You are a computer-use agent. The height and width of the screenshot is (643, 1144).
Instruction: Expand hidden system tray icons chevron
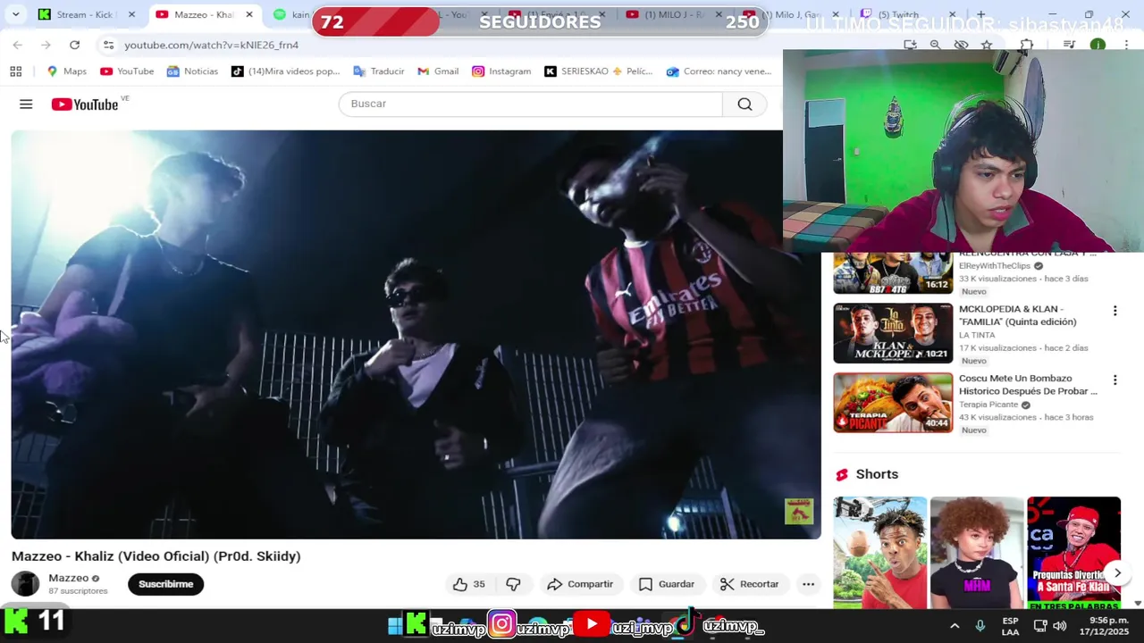[955, 626]
